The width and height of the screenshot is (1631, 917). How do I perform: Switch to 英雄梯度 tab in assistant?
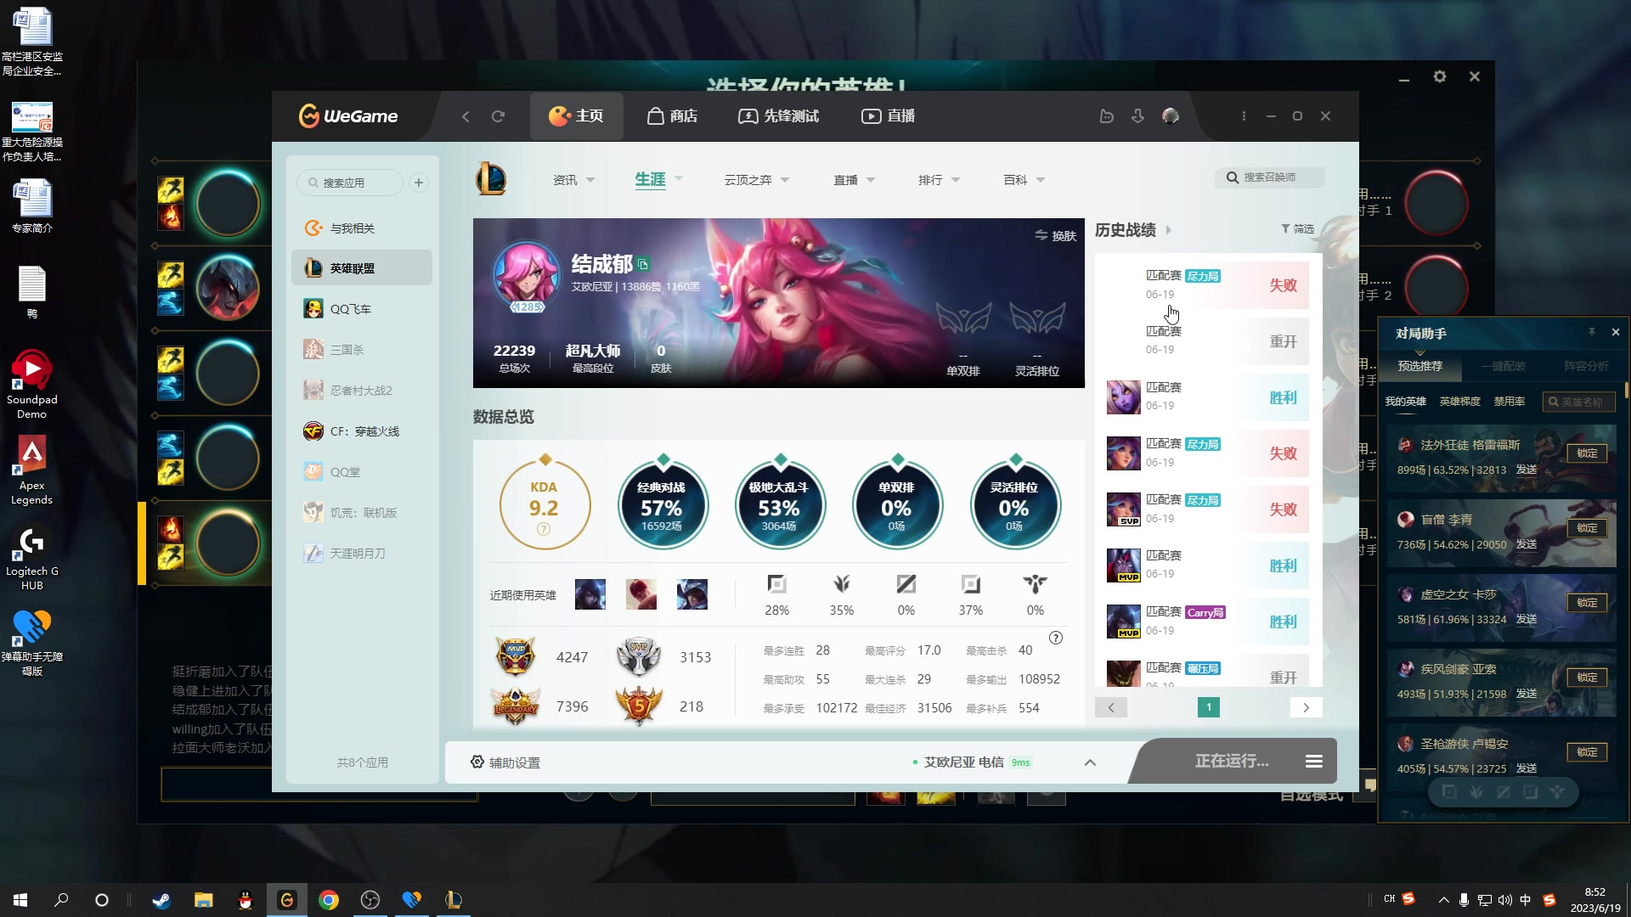point(1459,401)
